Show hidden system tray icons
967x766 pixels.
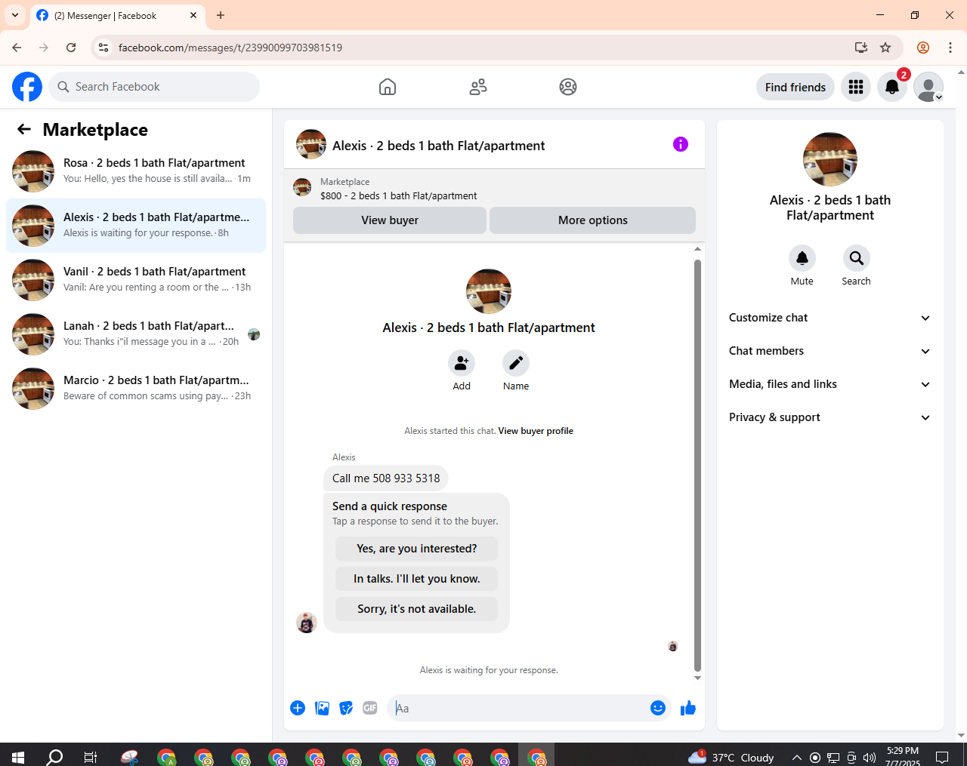pos(796,757)
